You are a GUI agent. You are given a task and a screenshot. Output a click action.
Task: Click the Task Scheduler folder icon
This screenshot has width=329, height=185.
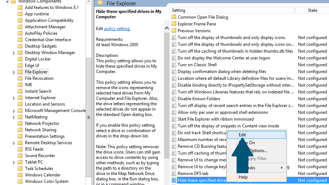pos(20,169)
